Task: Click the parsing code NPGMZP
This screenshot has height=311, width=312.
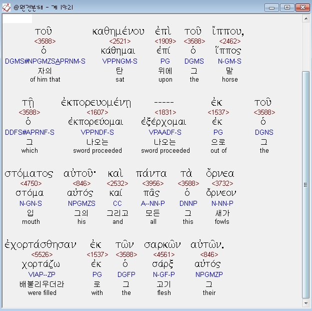Action: pos(209,275)
